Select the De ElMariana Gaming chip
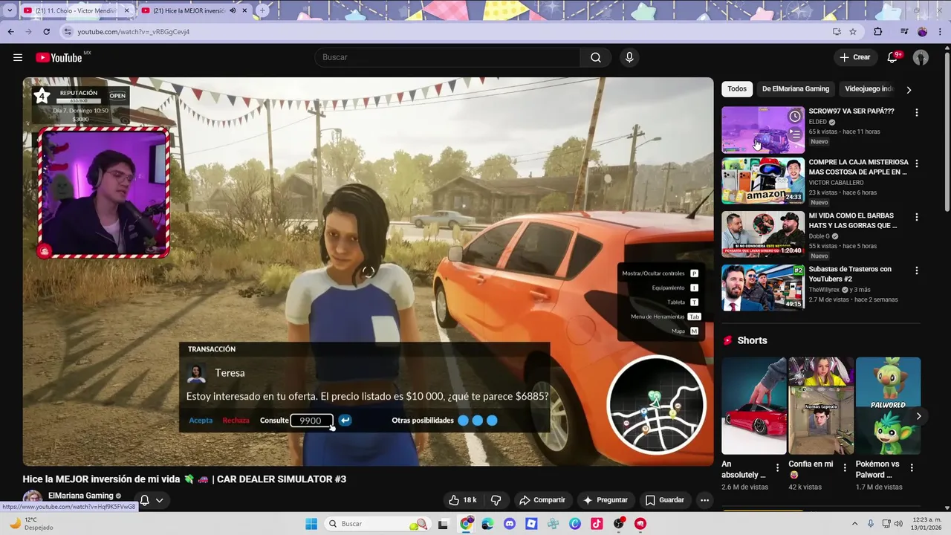The width and height of the screenshot is (951, 535). [795, 88]
